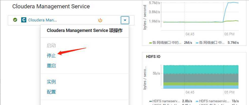Choose 配置 in the dropdown menu

pyautogui.click(x=51, y=92)
